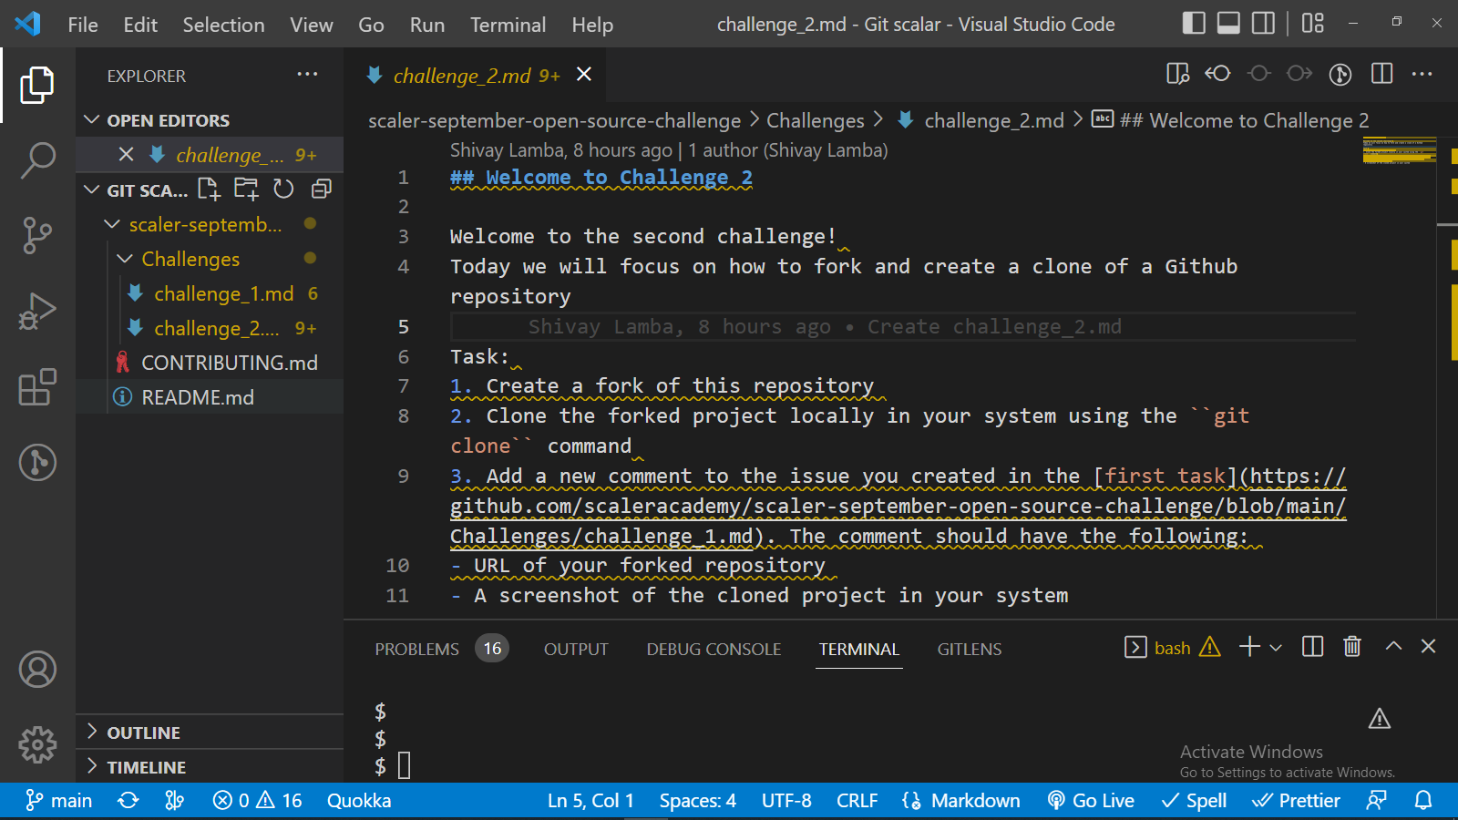Click the Refresh Explorer icon
The height and width of the screenshot is (820, 1458).
(x=282, y=190)
